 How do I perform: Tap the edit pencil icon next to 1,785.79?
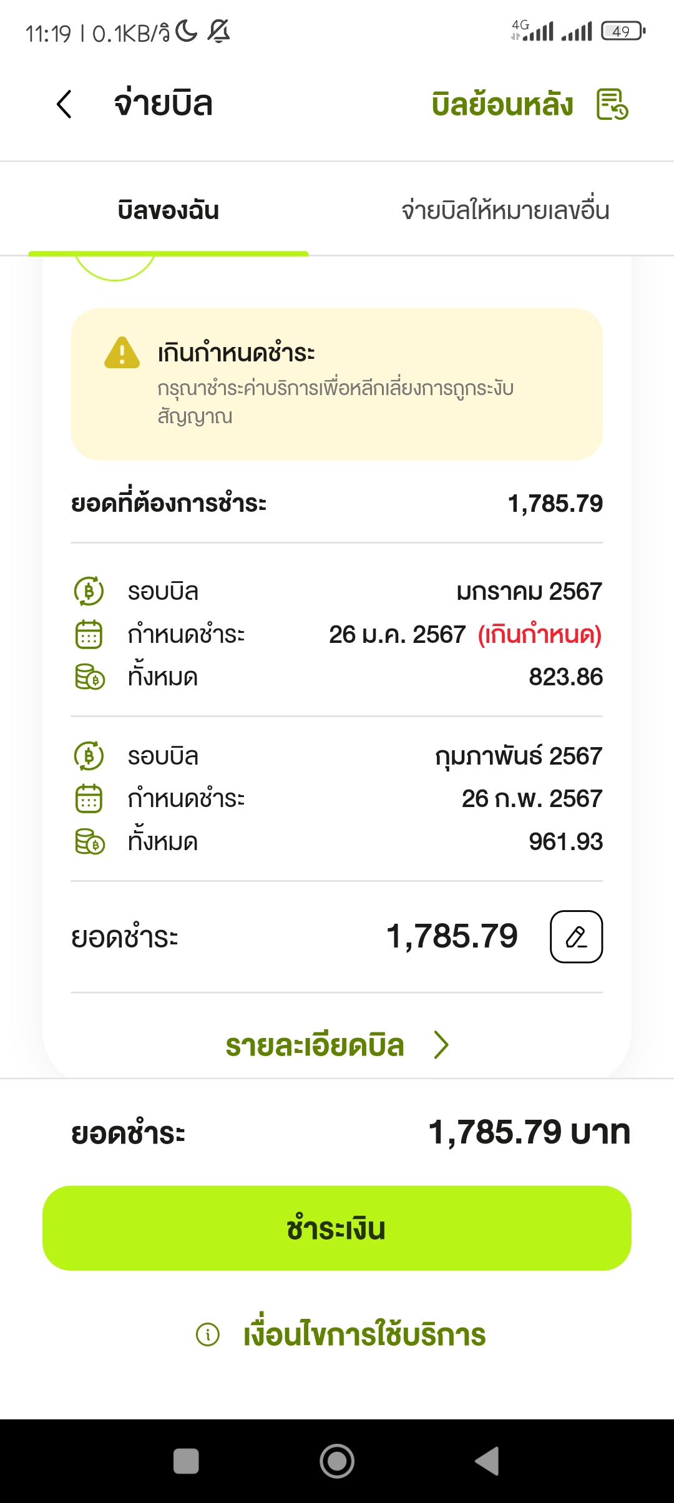tap(576, 936)
